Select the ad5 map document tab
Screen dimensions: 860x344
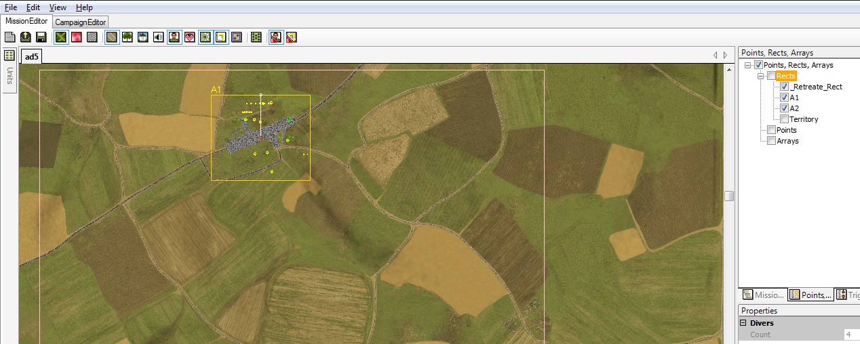tap(31, 57)
